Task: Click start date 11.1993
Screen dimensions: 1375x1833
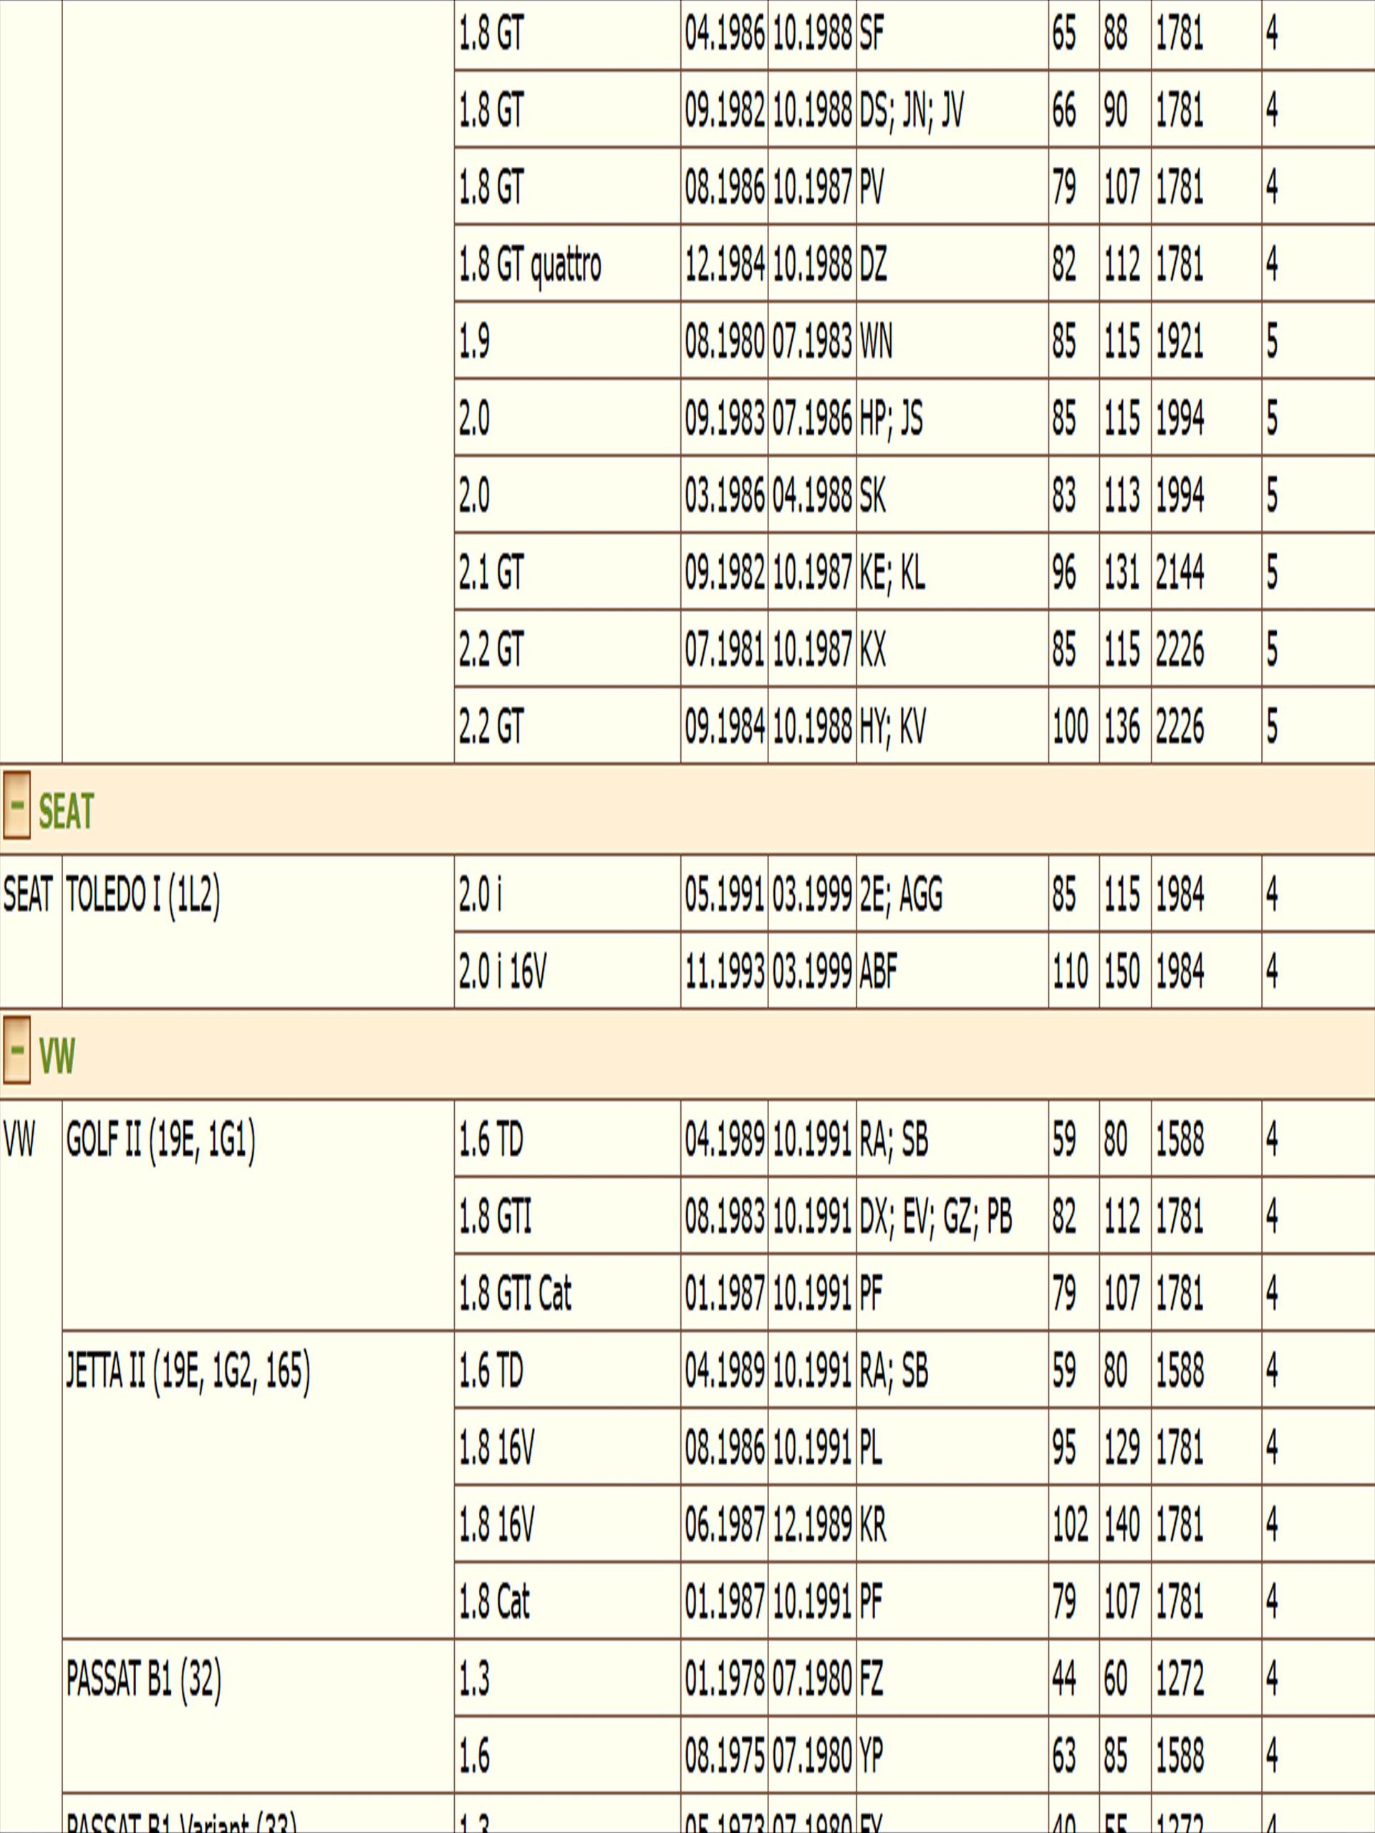Action: click(x=725, y=970)
